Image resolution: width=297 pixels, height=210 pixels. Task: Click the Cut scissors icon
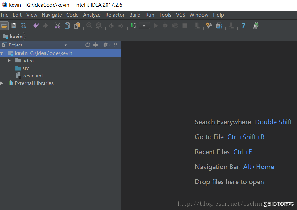tap(57, 26)
